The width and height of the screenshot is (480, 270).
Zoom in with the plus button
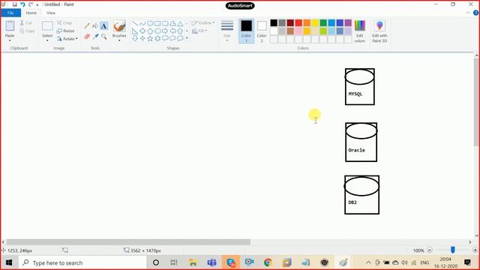click(x=475, y=250)
